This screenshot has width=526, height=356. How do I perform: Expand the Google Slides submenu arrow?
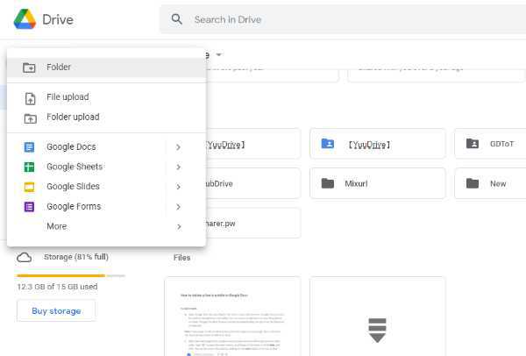point(178,187)
